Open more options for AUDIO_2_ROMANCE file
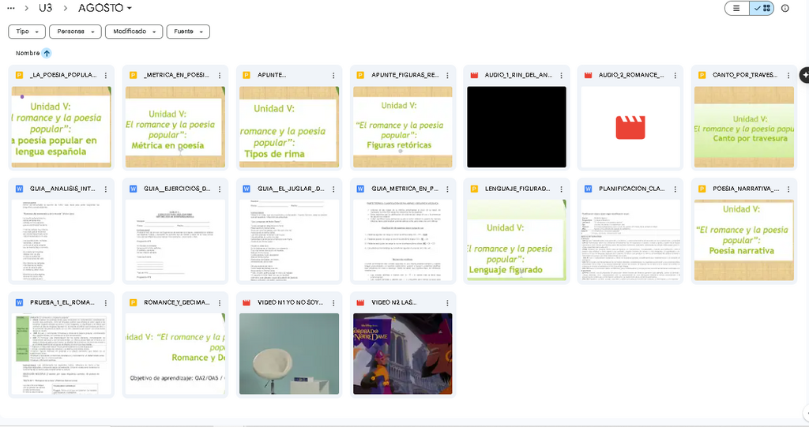The width and height of the screenshot is (809, 427). [x=675, y=75]
